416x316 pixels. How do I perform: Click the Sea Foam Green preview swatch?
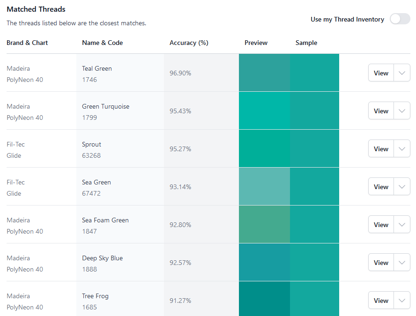[264, 224]
